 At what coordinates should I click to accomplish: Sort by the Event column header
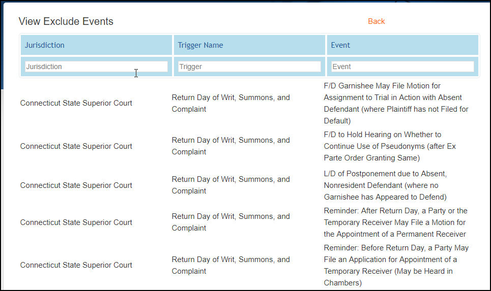(340, 45)
